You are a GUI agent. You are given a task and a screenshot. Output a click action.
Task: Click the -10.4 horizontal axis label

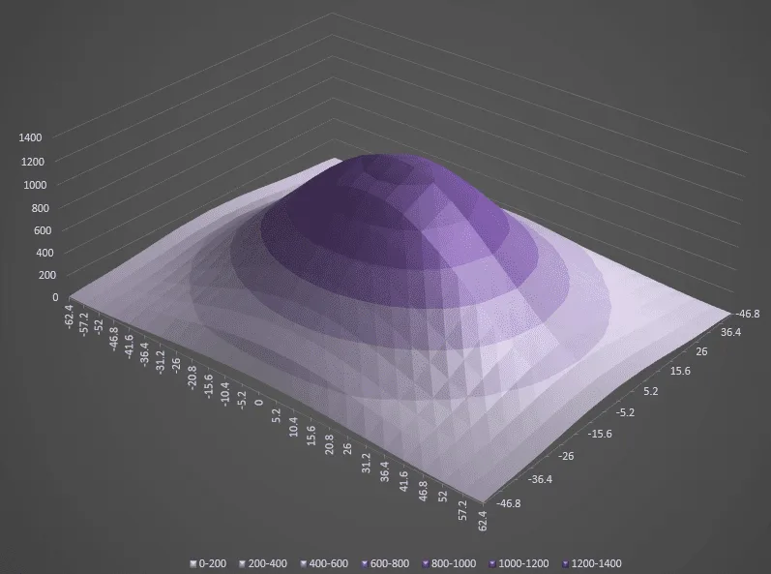[x=224, y=393]
